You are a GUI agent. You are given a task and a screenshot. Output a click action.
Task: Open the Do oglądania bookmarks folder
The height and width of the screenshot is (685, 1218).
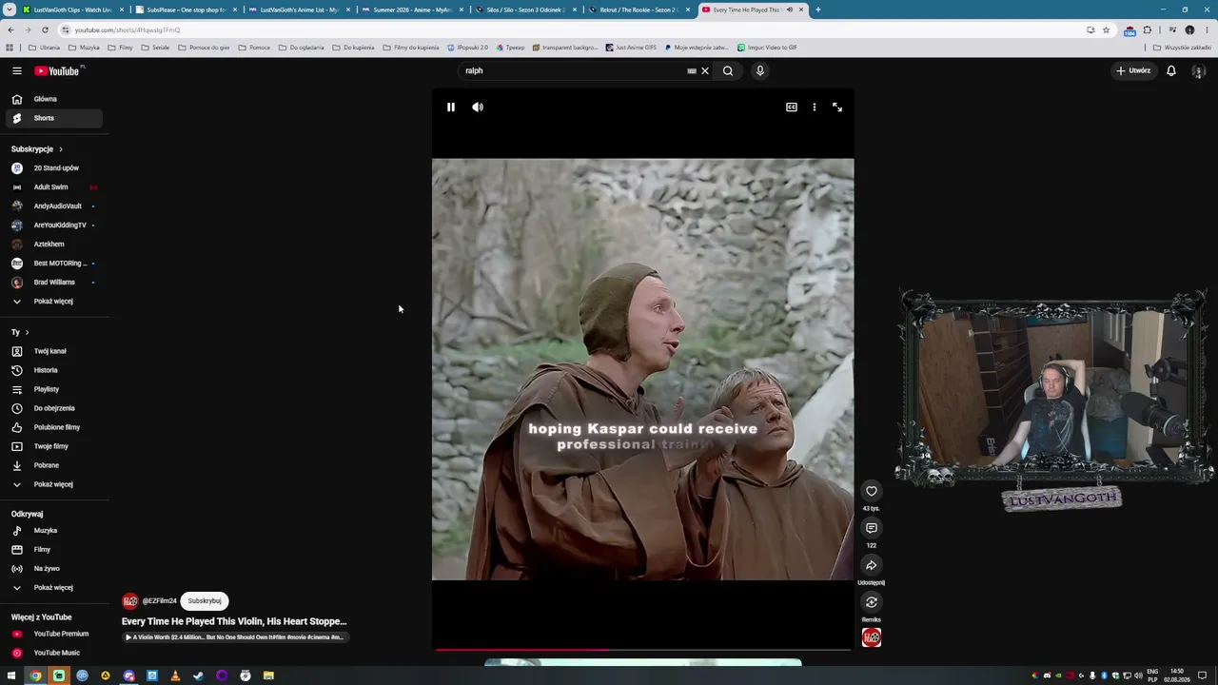click(x=301, y=48)
